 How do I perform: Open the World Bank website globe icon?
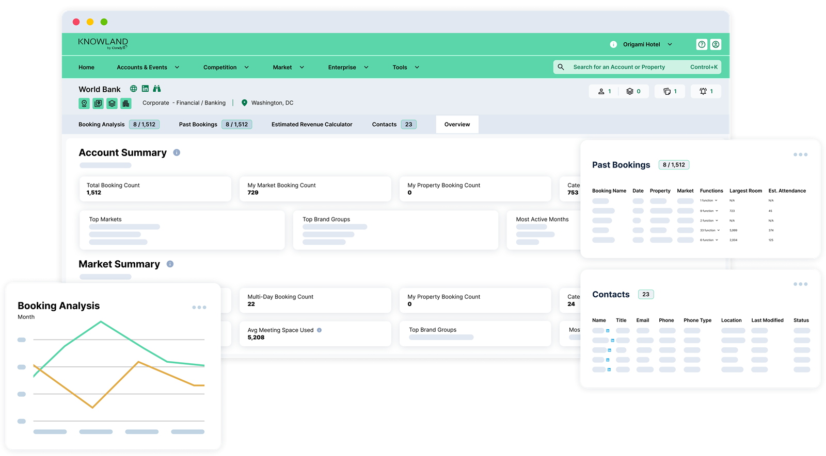coord(133,89)
